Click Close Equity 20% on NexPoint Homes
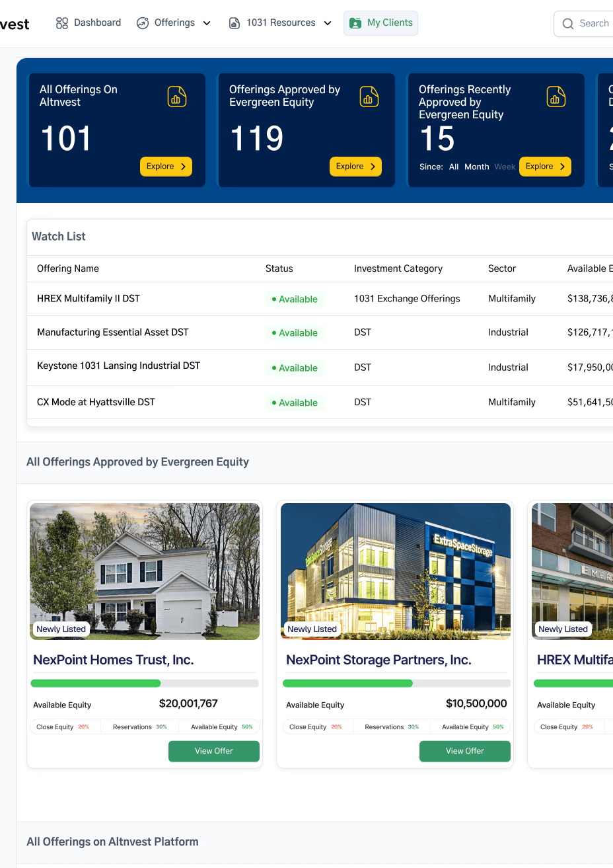Screen dimensions: 613x868 click(x=63, y=727)
